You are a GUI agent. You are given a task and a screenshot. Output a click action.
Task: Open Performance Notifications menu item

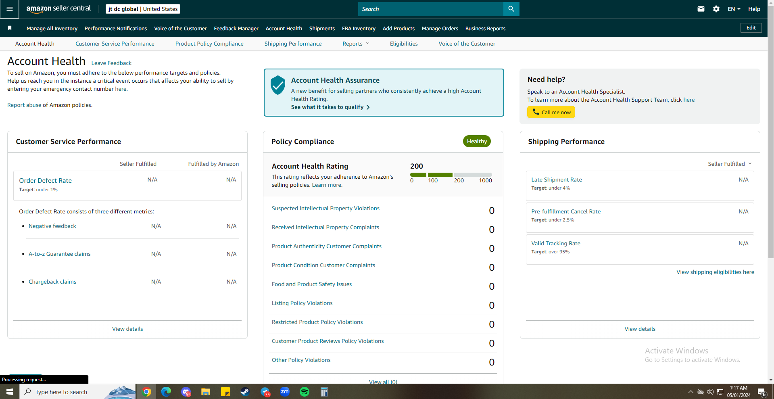116,28
